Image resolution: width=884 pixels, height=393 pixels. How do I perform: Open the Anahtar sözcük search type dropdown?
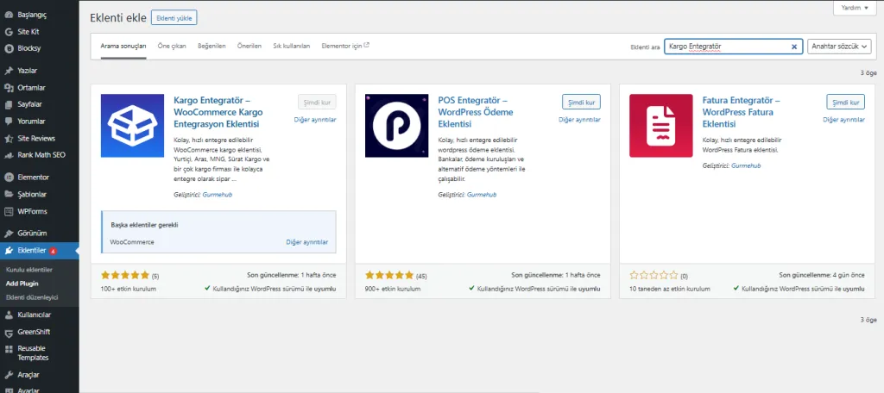point(839,47)
